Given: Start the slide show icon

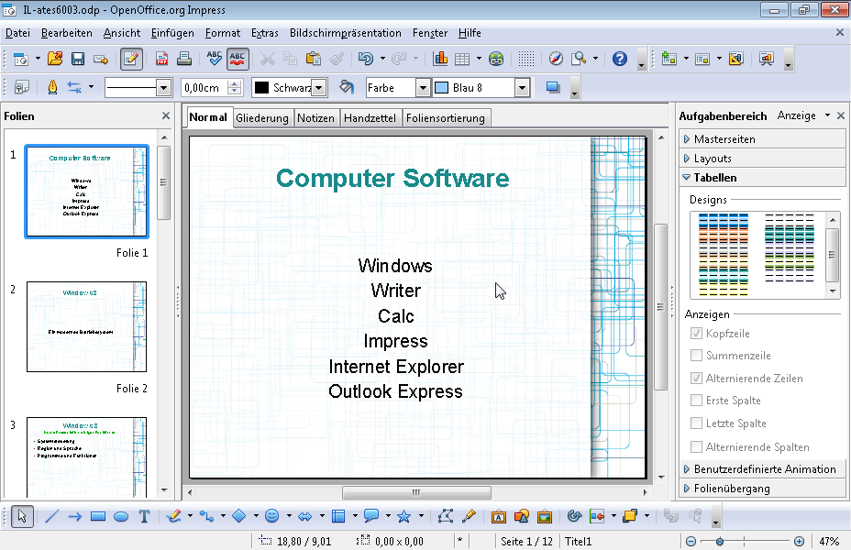Looking at the screenshot, I should [x=767, y=59].
